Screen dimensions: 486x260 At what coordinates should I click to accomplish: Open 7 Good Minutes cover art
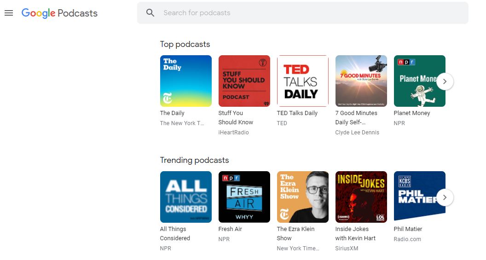coord(361,81)
